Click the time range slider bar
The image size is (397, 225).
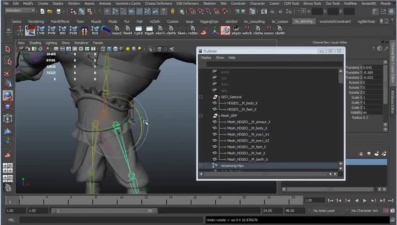(103, 211)
